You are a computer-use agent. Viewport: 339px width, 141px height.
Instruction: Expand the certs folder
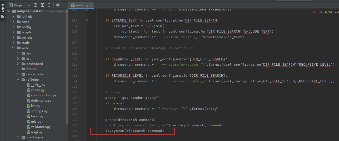click(13, 22)
